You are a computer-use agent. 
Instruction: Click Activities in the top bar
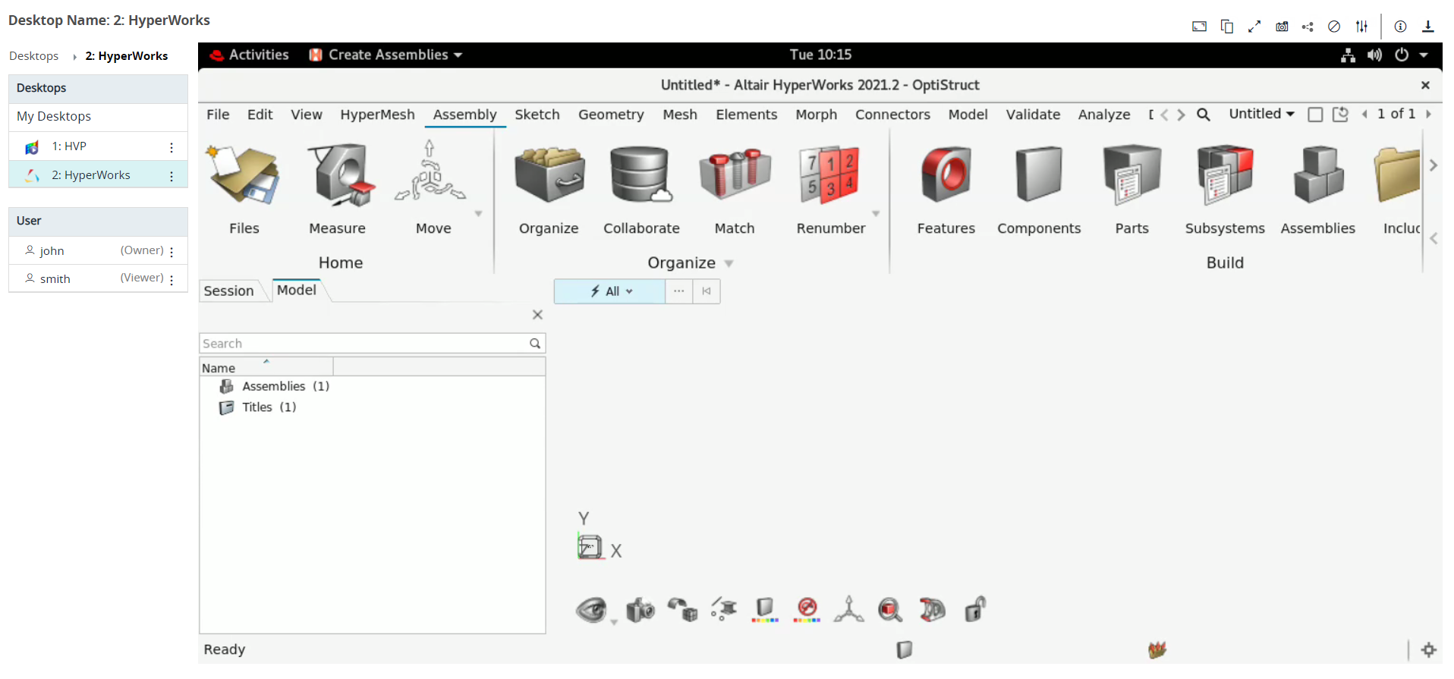point(250,55)
